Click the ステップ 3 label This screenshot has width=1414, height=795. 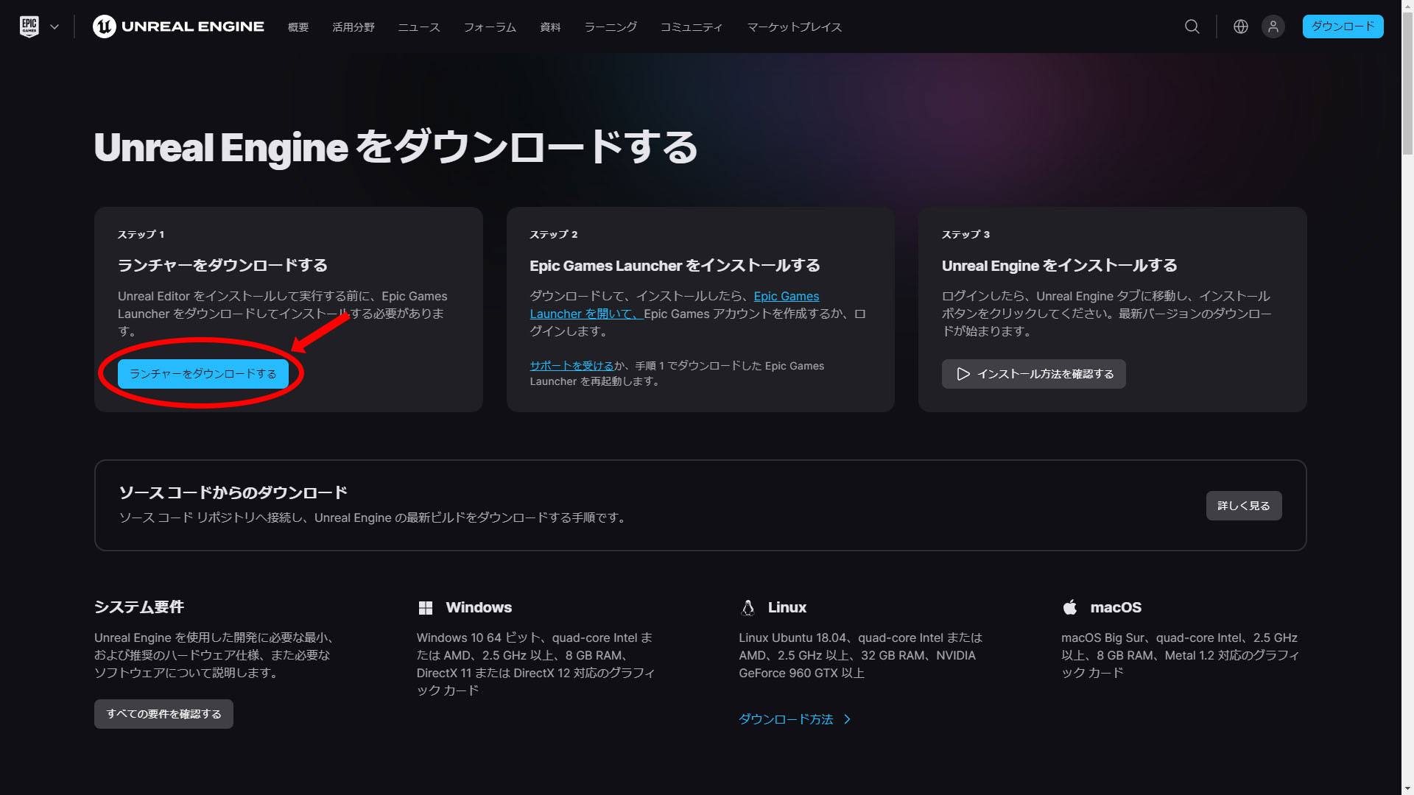(965, 235)
